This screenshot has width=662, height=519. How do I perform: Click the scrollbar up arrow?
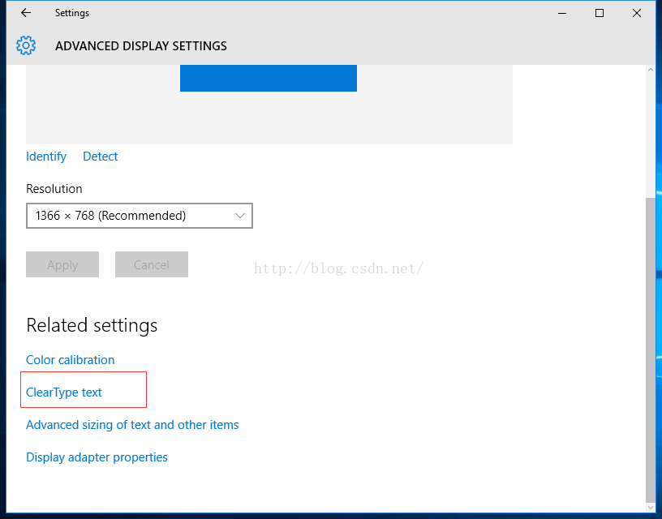pos(651,70)
